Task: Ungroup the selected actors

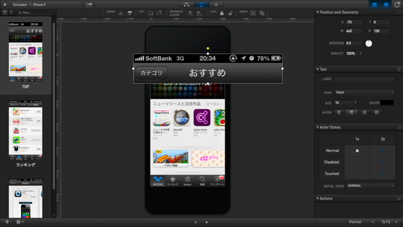Action: [262, 13]
